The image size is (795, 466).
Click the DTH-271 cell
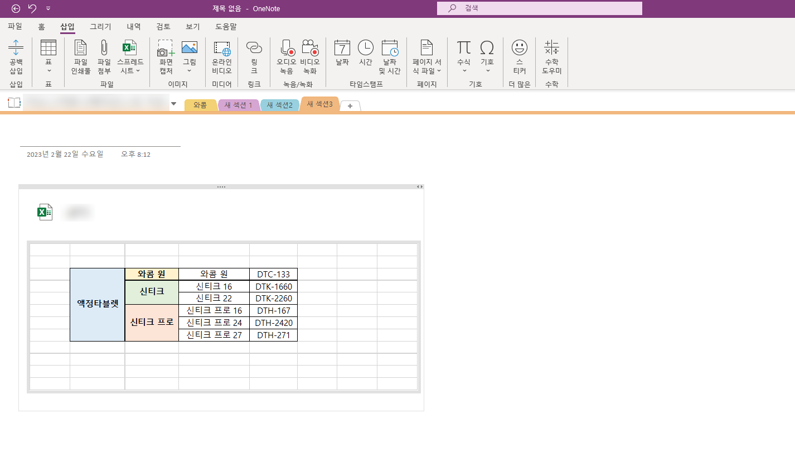(x=274, y=335)
